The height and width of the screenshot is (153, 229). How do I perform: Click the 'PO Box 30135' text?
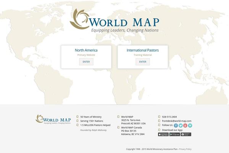tap(129, 131)
